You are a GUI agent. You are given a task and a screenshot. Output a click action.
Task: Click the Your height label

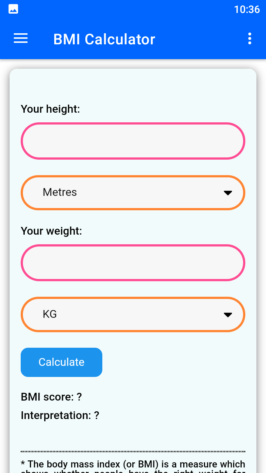[50, 109]
